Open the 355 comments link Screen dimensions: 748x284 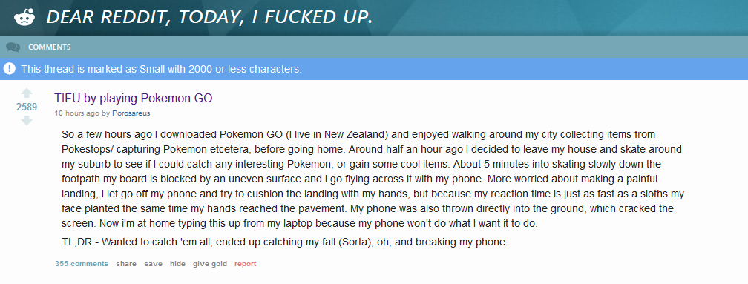[x=82, y=263]
